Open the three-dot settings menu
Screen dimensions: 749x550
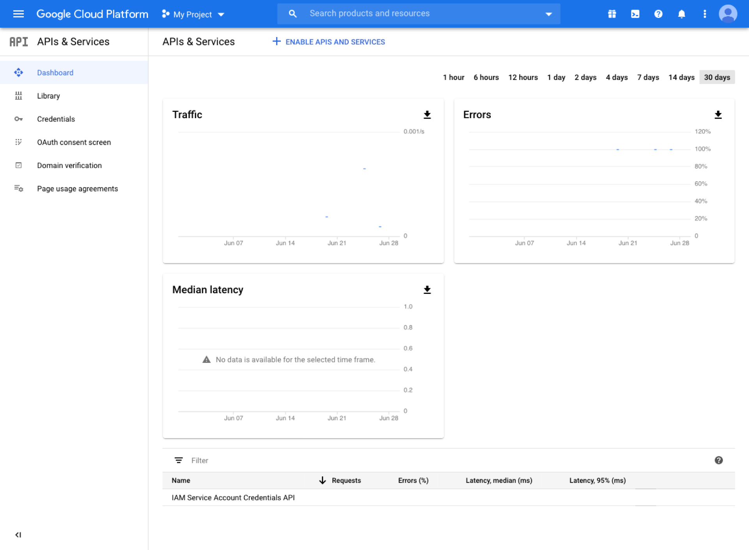point(705,14)
